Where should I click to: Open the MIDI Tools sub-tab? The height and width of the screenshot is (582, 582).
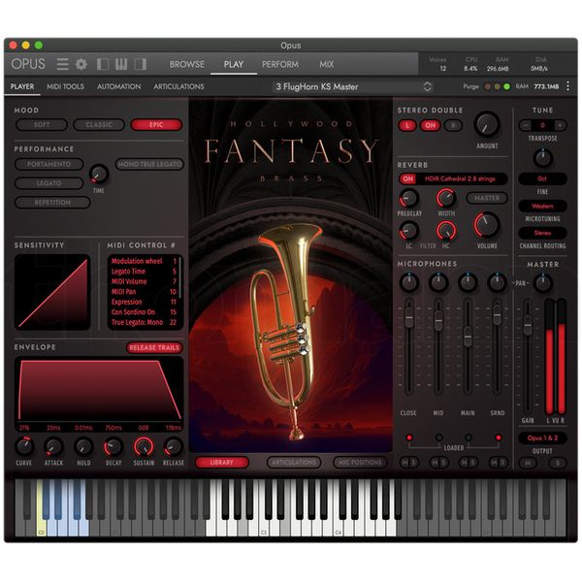pos(65,86)
